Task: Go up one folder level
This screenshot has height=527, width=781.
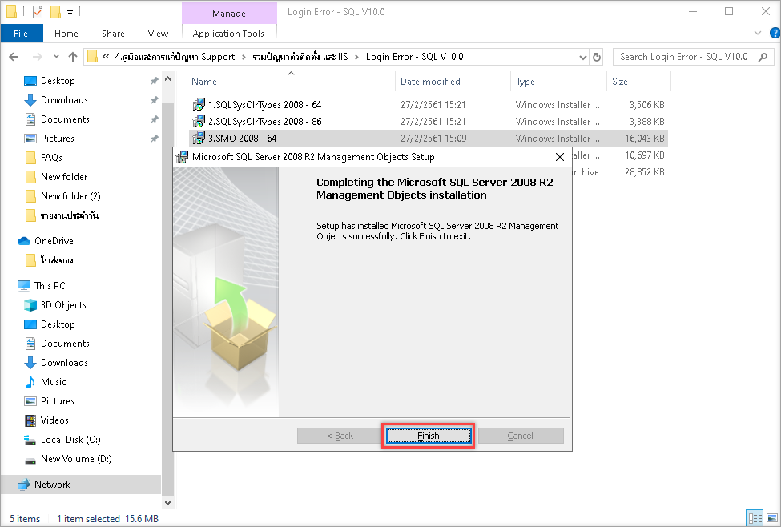Action: pos(74,57)
